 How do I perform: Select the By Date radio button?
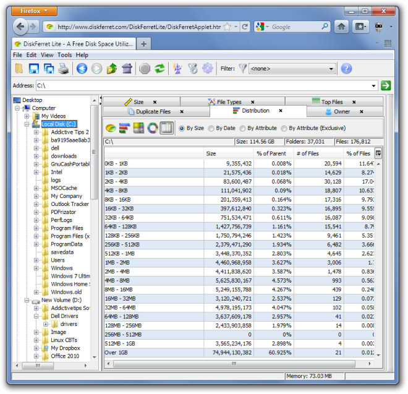[x=211, y=129]
